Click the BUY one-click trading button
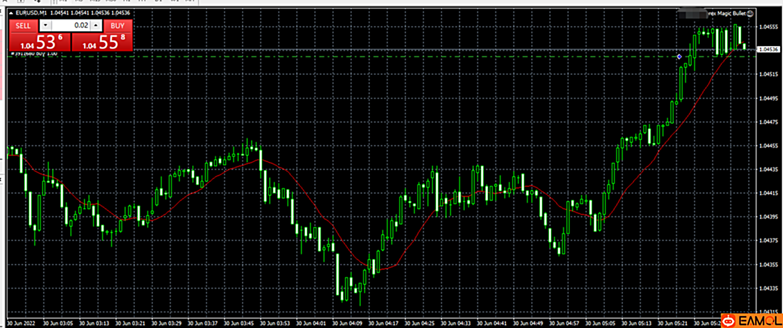This screenshot has height=328, width=783. [118, 25]
